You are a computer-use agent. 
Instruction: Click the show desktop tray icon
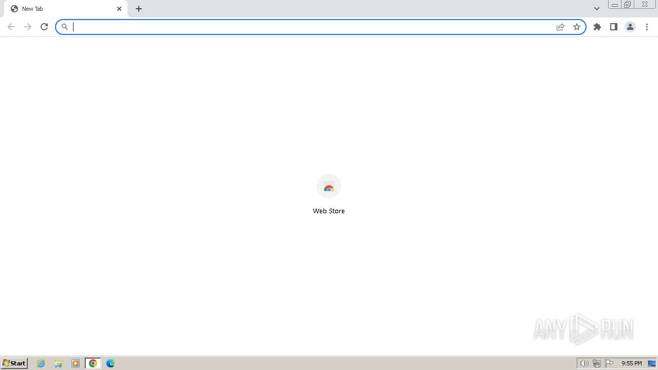[652, 363]
